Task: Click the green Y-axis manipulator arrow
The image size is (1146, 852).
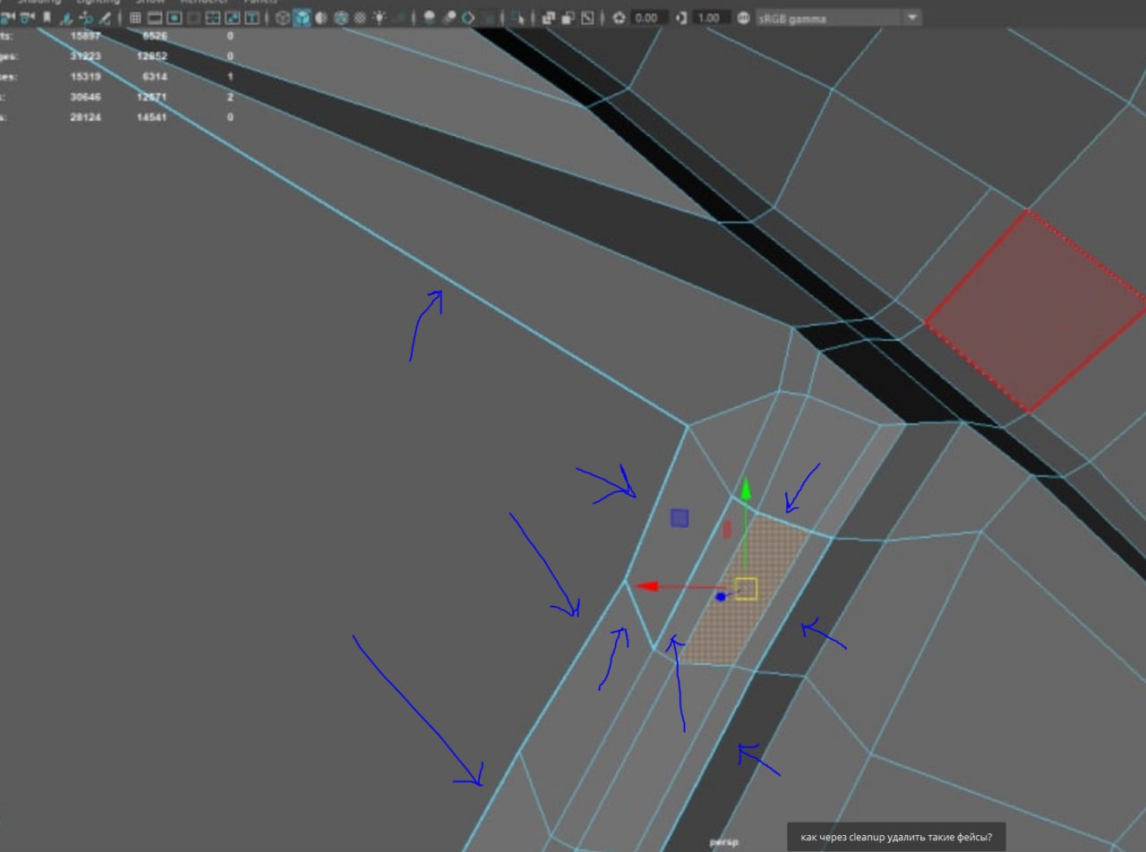Action: tap(745, 490)
